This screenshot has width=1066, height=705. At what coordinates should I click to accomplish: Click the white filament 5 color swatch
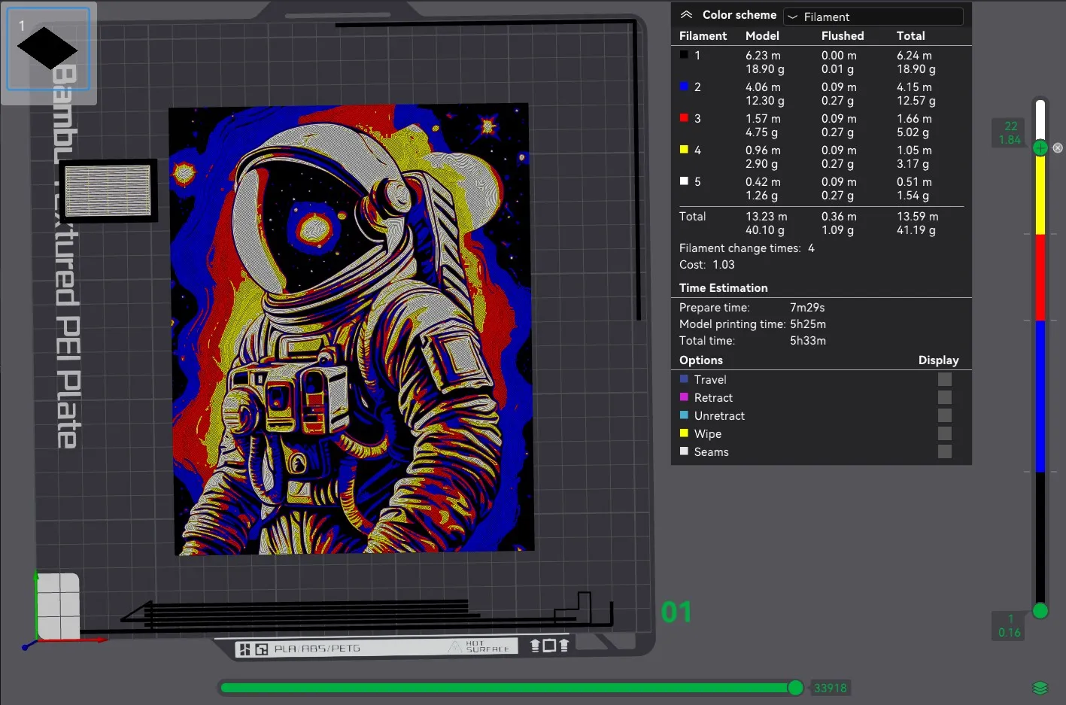point(684,181)
